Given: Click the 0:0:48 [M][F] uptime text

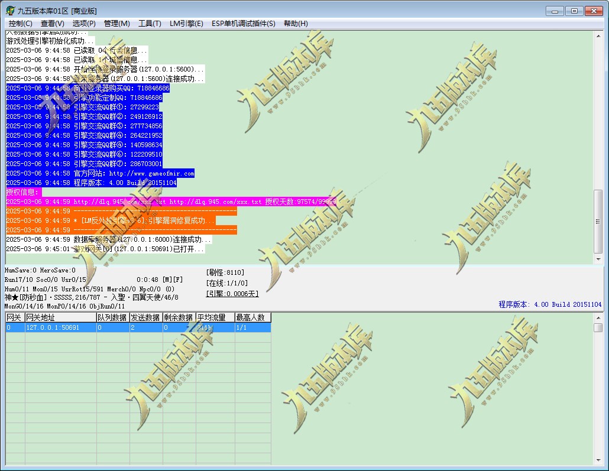Looking at the screenshot, I should pyautogui.click(x=160, y=280).
